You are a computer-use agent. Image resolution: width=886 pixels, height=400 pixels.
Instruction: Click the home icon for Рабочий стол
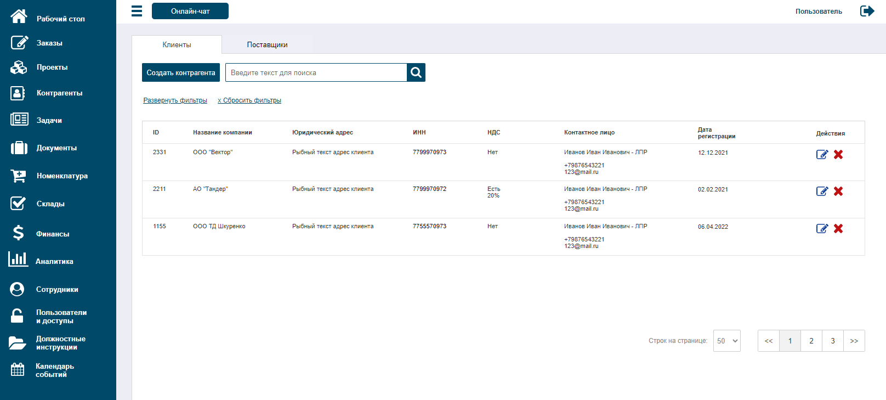(19, 16)
